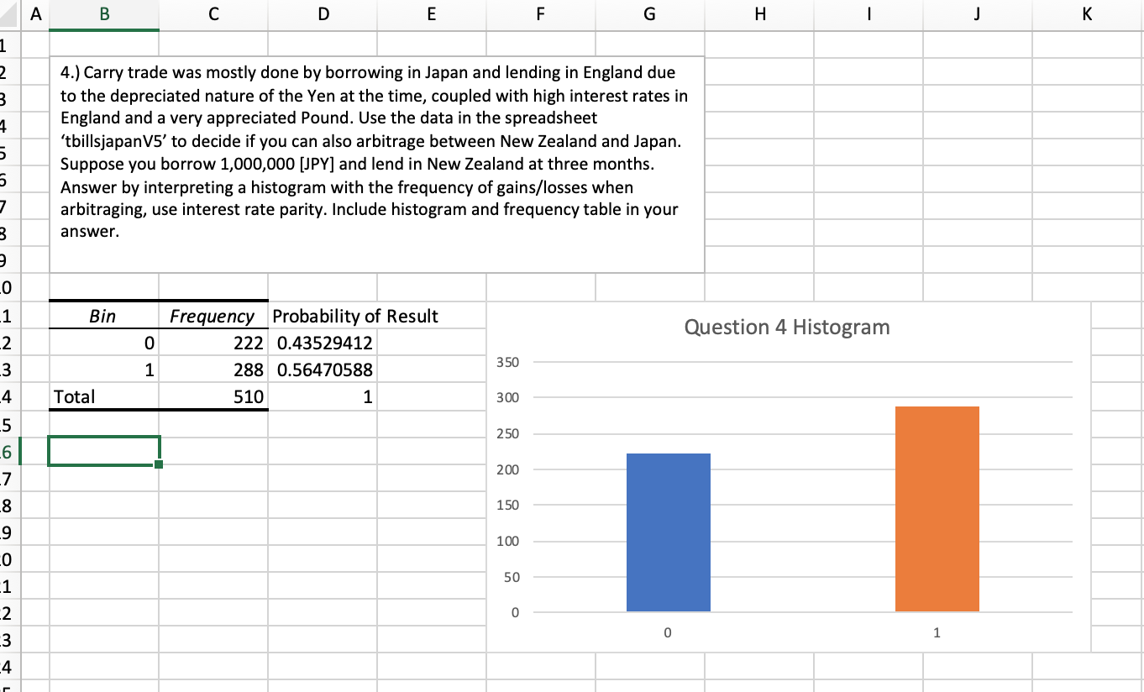Select column C header

(213, 15)
